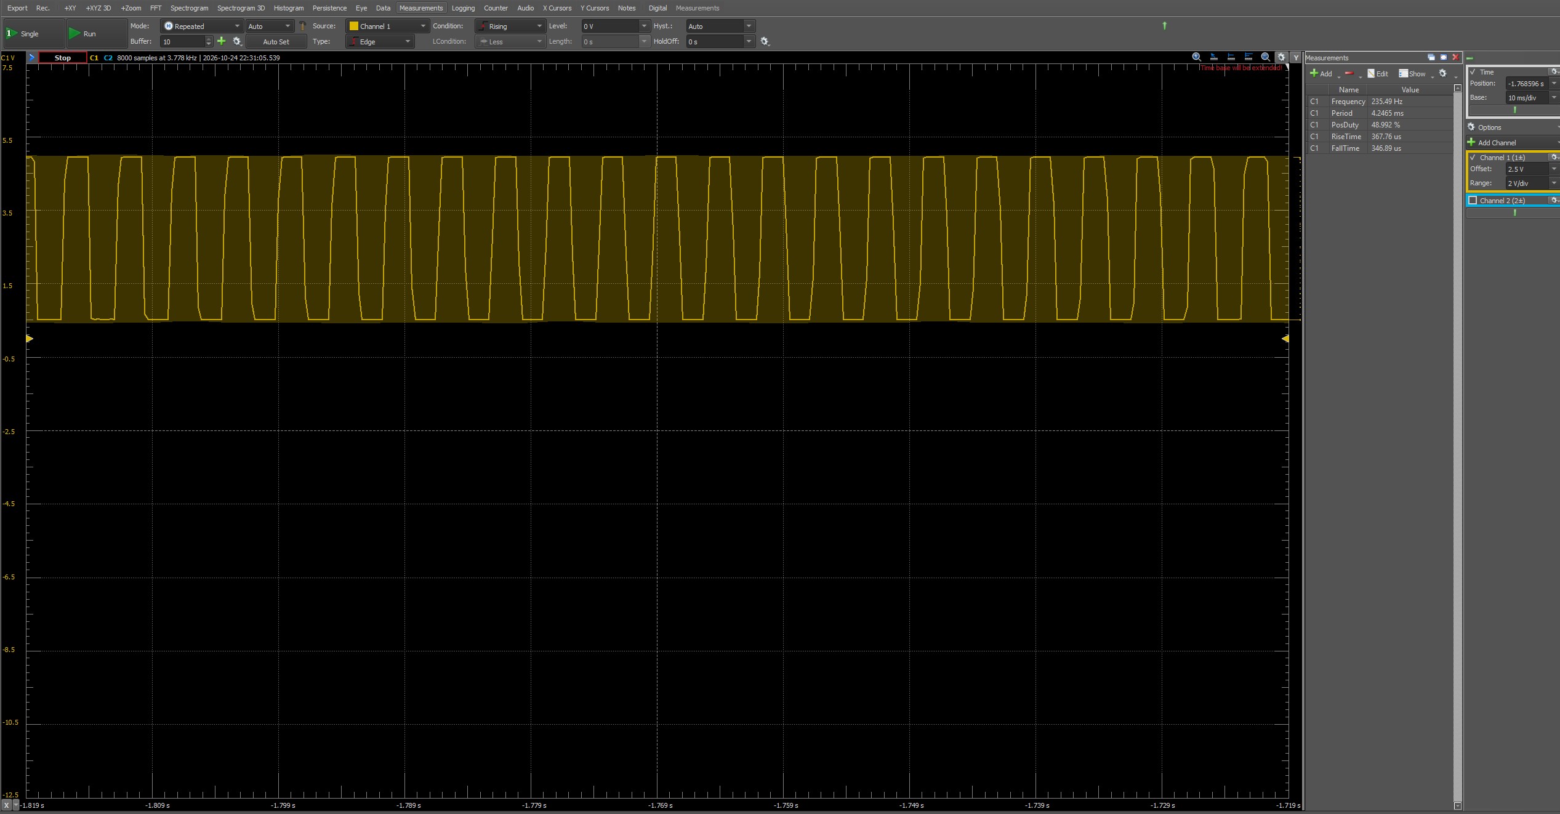Viewport: 1560px width, 814px height.
Task: Open buffer settings gear icon
Action: 237,41
